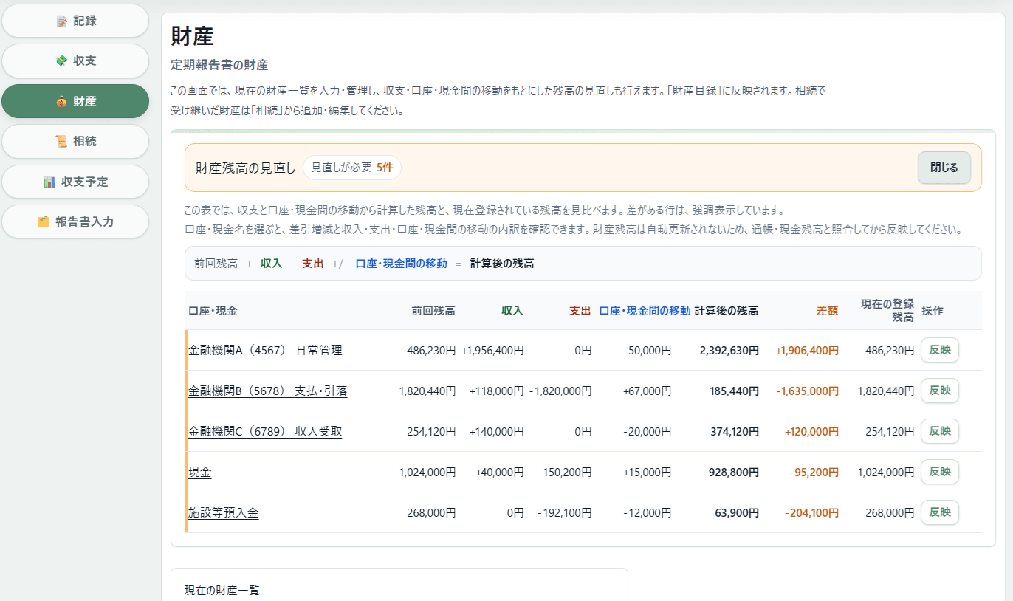Click the -150,200円 expense value
Viewport: 1013px width, 601px height.
pos(565,473)
